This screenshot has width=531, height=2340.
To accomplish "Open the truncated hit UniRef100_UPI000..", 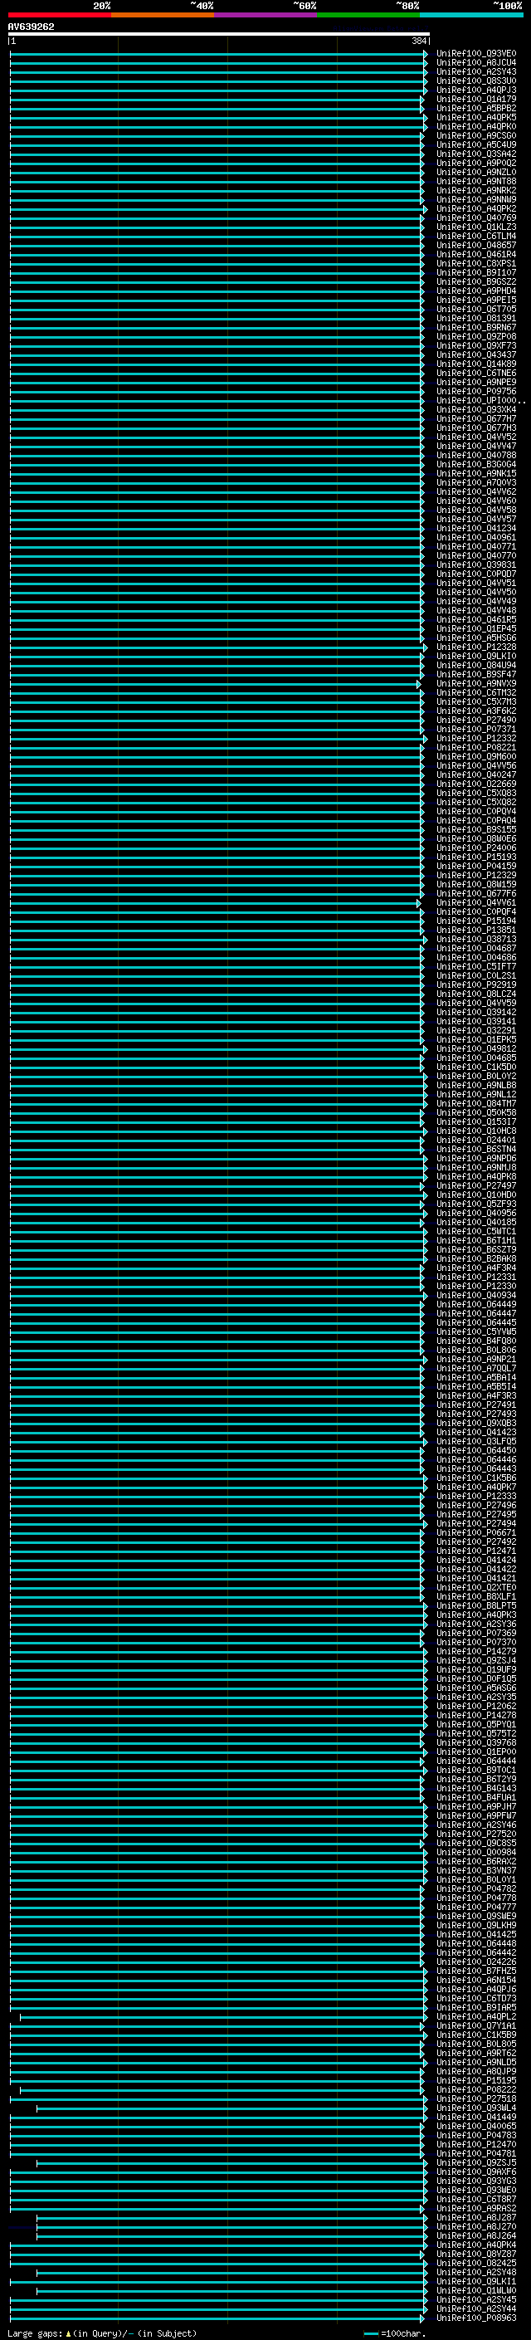I will [481, 401].
